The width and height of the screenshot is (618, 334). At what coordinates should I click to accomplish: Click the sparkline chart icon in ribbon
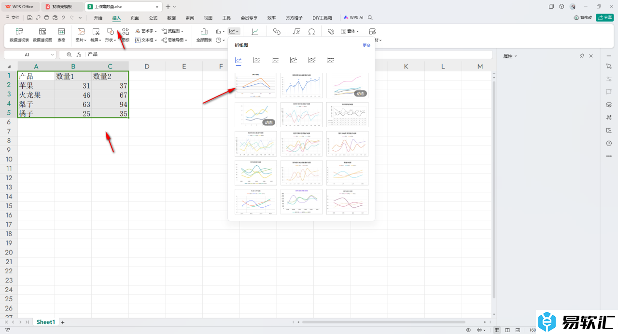(x=254, y=31)
